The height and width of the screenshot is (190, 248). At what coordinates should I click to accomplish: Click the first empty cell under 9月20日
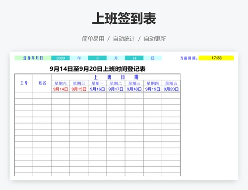click(171, 95)
